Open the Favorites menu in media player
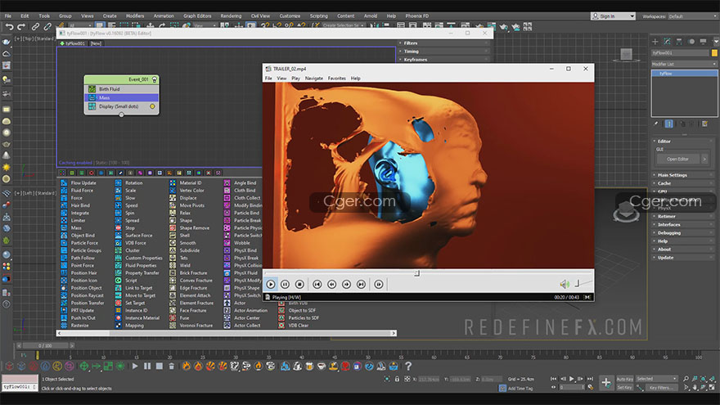 coord(336,78)
